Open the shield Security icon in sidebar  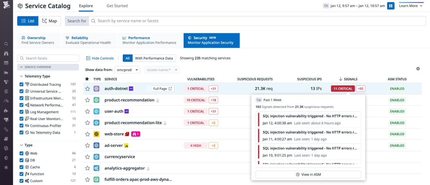click(6, 158)
